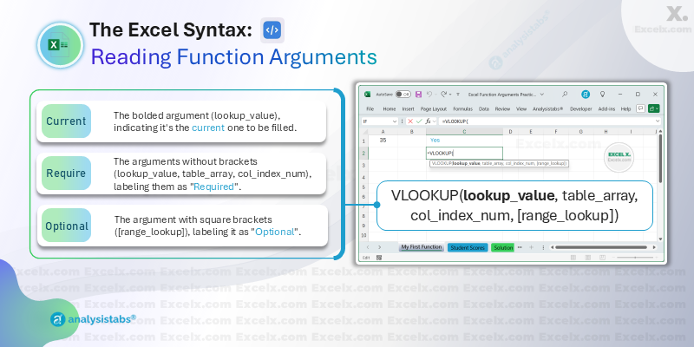Open the Analysistabs ribbon tab

548,108
